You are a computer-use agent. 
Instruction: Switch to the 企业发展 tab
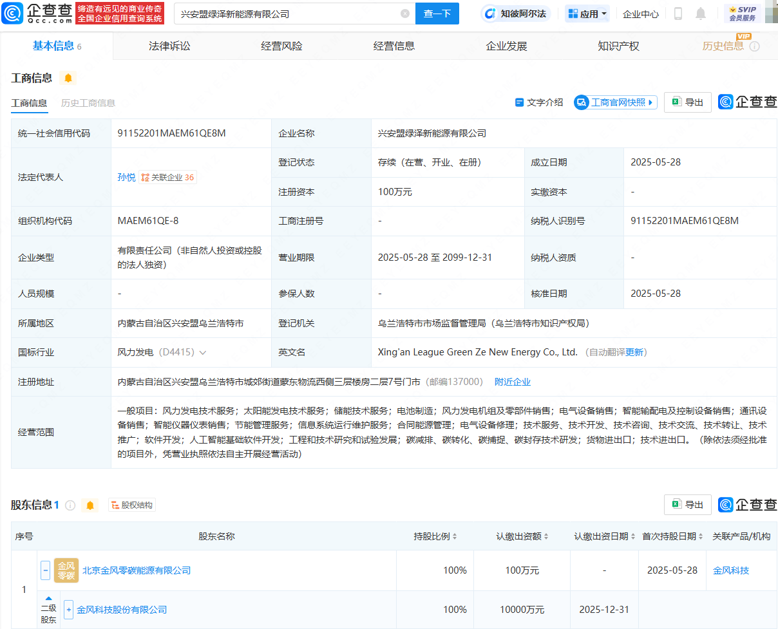coord(506,46)
